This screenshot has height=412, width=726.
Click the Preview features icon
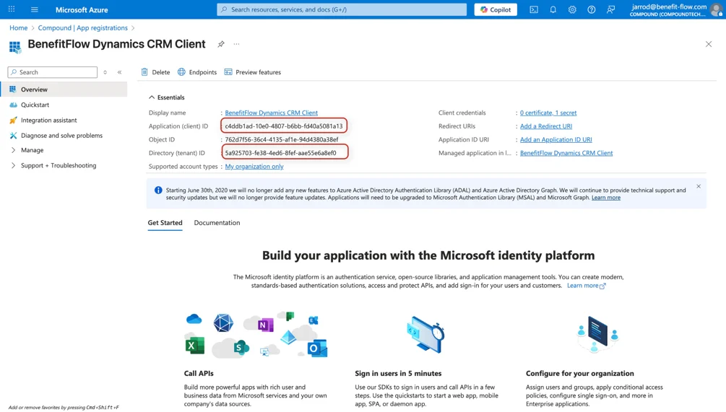(228, 71)
